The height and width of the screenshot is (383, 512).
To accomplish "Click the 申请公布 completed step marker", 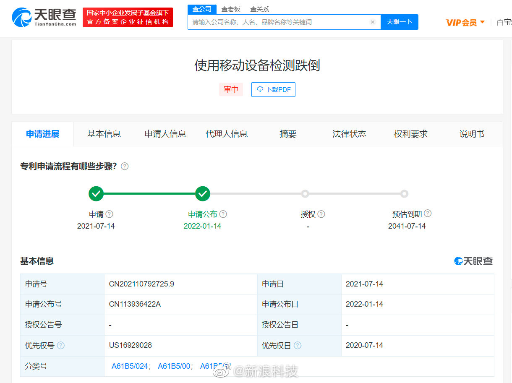I will (x=203, y=194).
